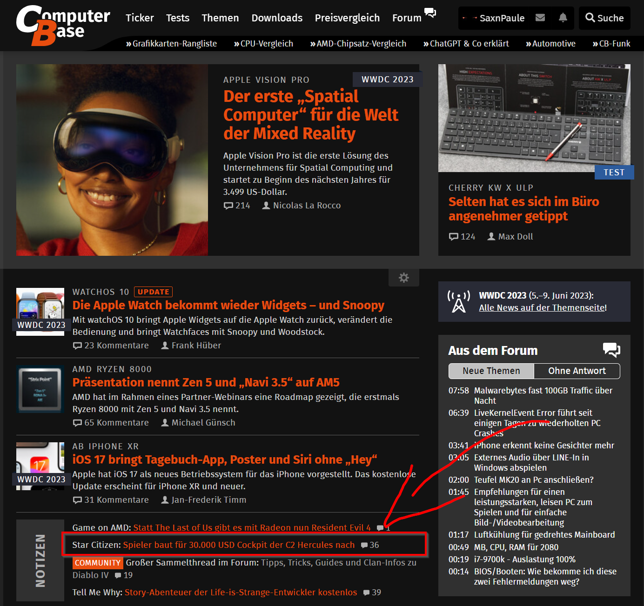Go to CPU-Vergleich quick link
The height and width of the screenshot is (606, 644).
[263, 44]
